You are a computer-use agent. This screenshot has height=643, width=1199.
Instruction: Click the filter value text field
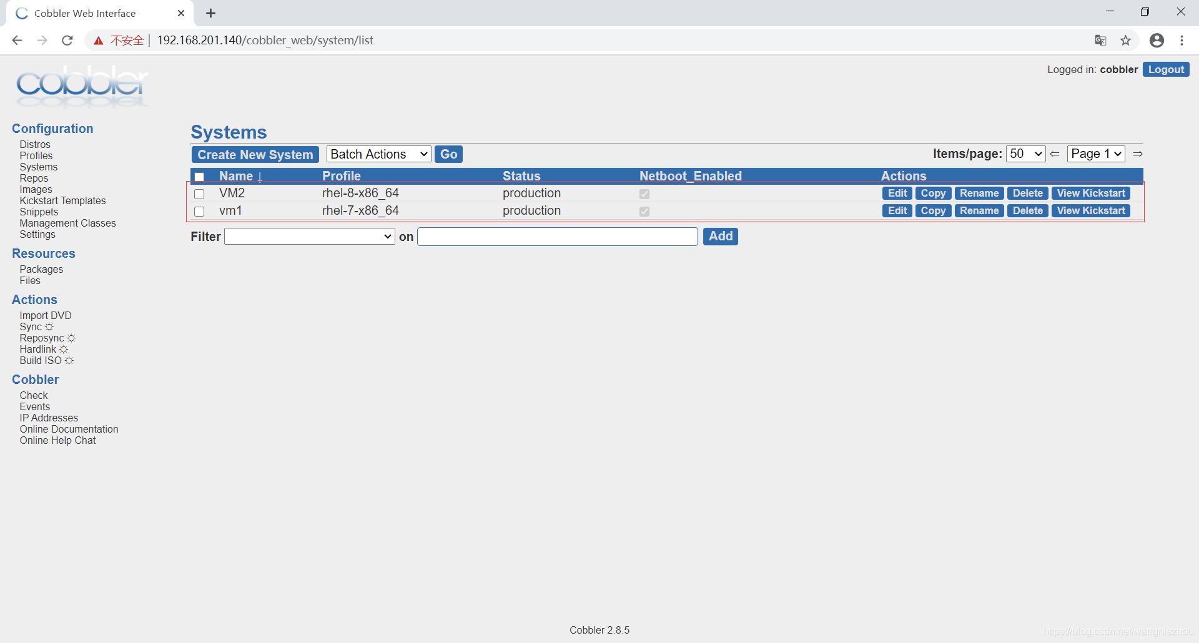click(558, 236)
